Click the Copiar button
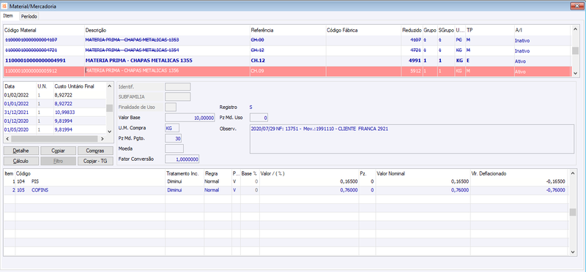586x272 pixels. pyautogui.click(x=58, y=151)
